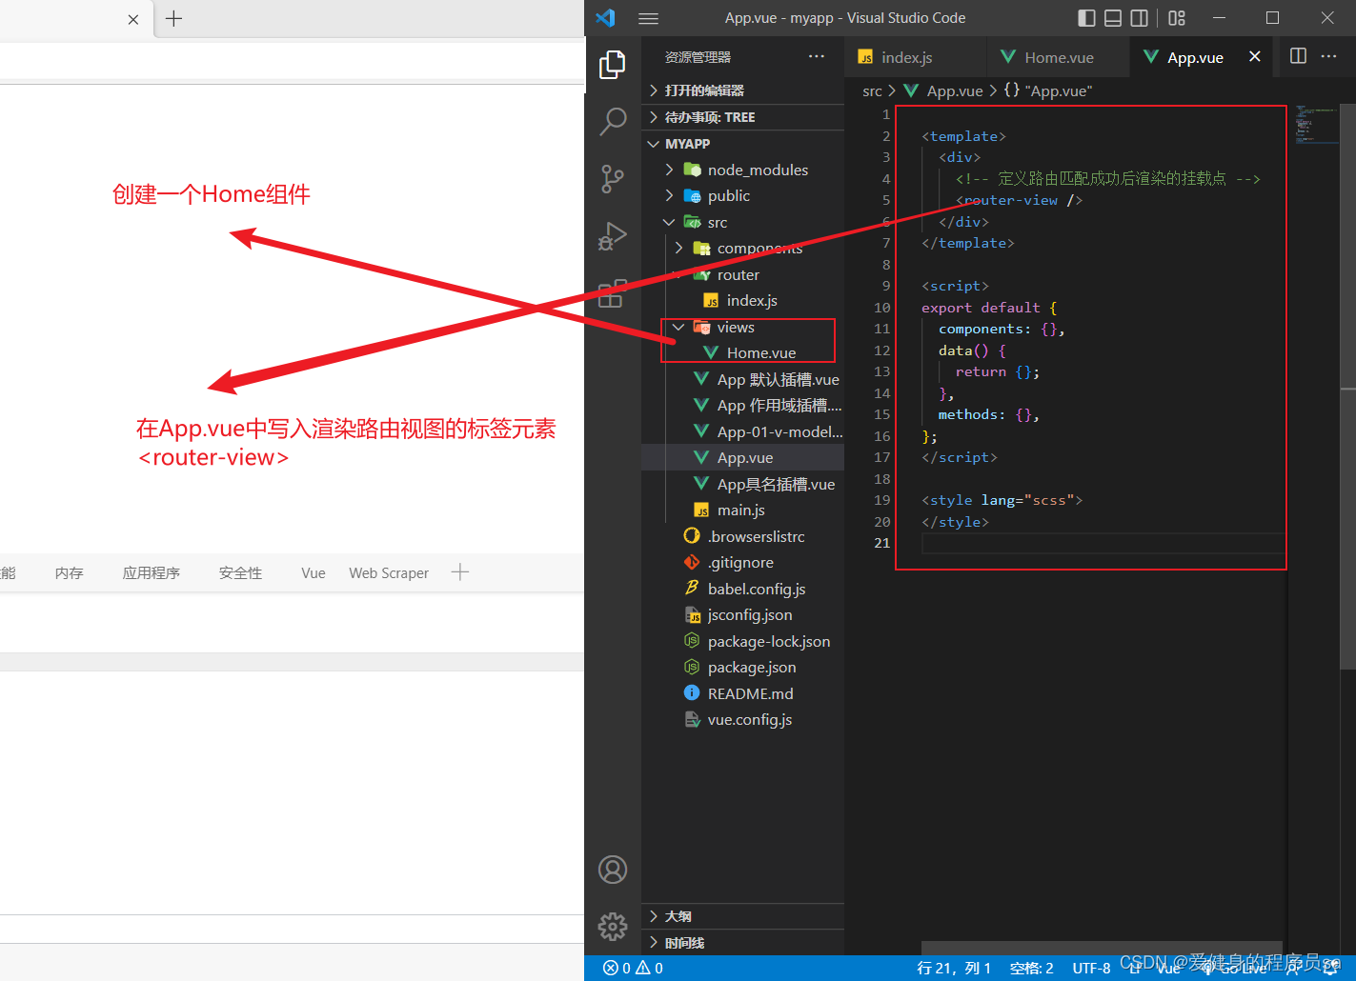The image size is (1356, 981).
Task: Open babel.config.js file
Action: coord(742,589)
